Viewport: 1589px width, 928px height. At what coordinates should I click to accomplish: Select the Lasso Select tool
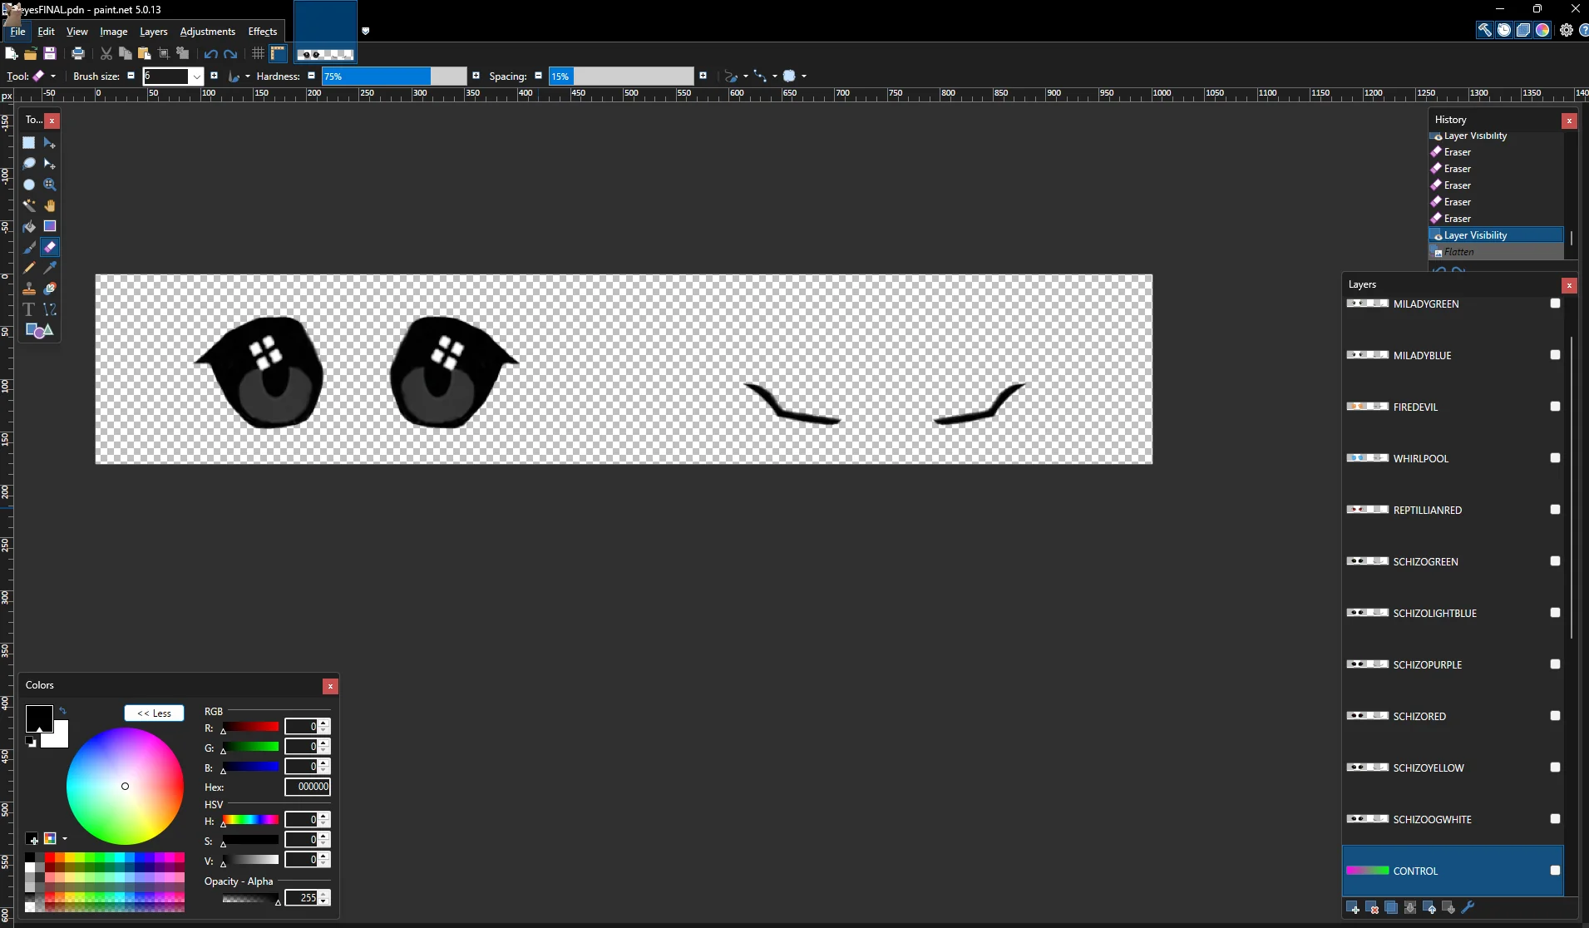29,164
